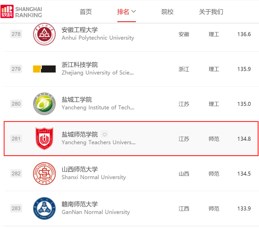Click Yancheng Institute of Technology emblem

(44, 104)
